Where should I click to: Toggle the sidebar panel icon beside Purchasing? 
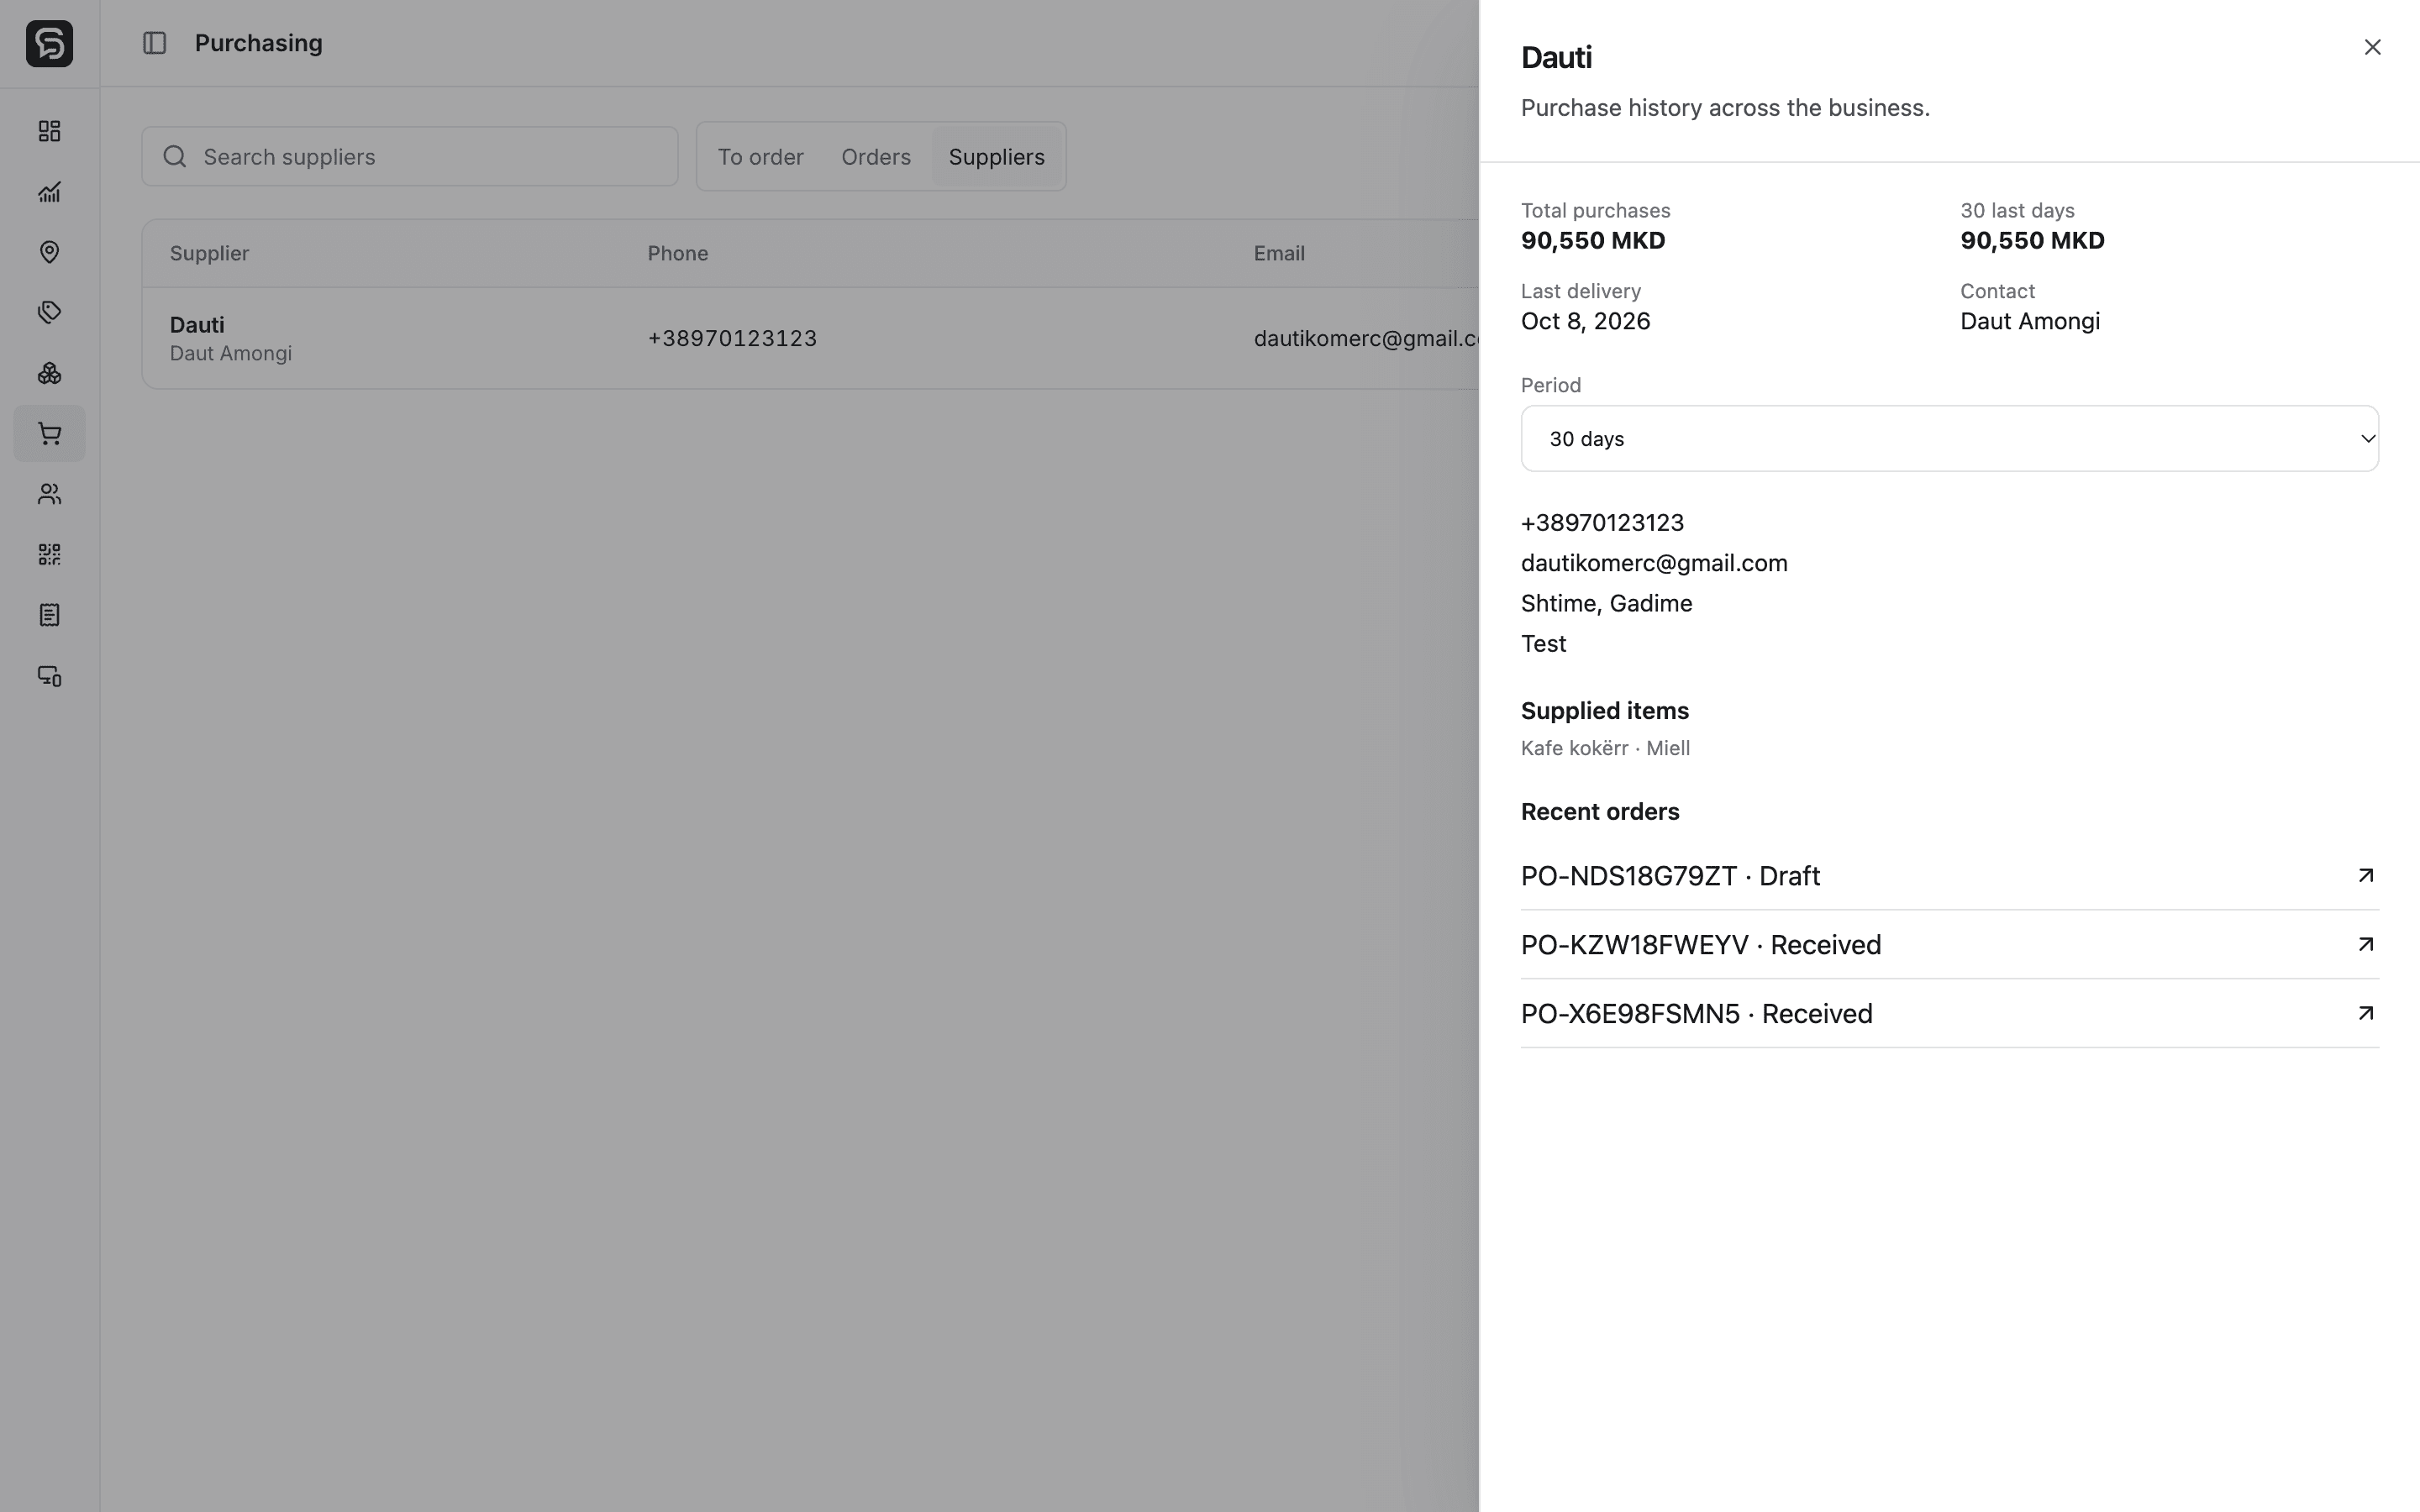tap(154, 43)
